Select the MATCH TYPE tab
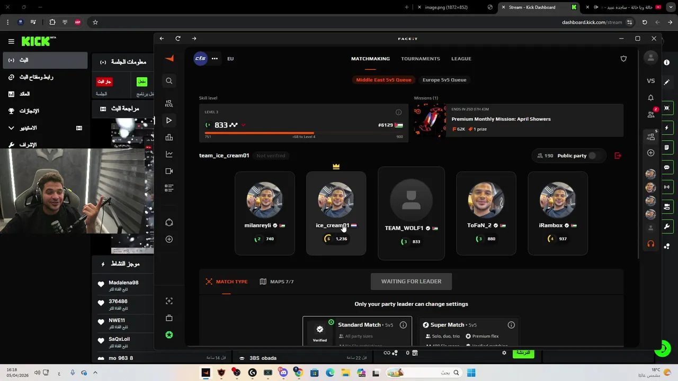Viewport: 678px width, 381px height. pyautogui.click(x=227, y=282)
